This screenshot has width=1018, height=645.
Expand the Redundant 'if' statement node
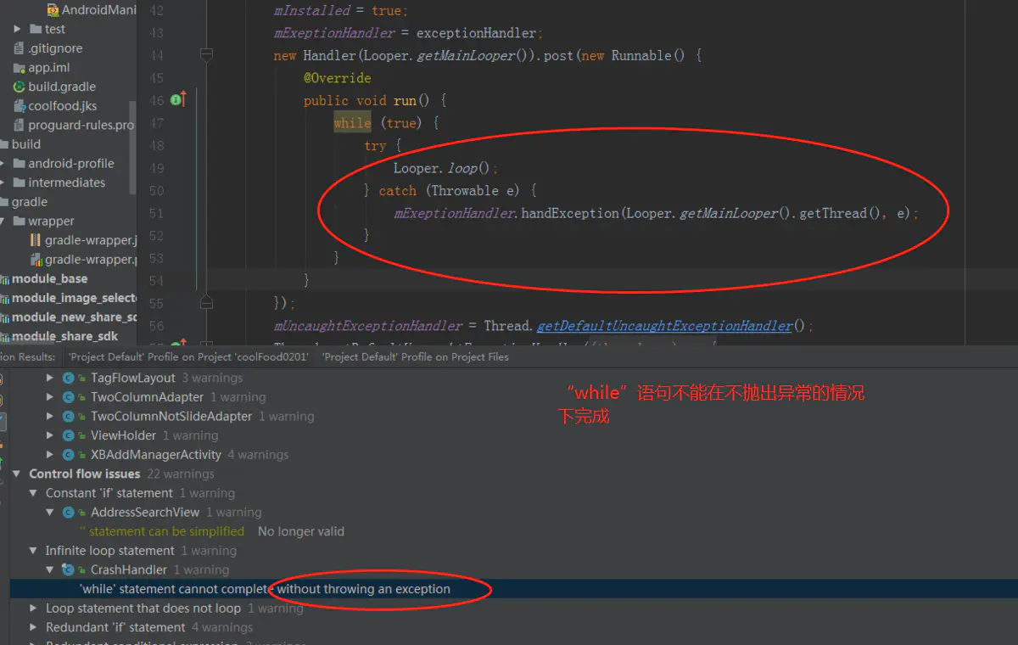click(x=34, y=627)
